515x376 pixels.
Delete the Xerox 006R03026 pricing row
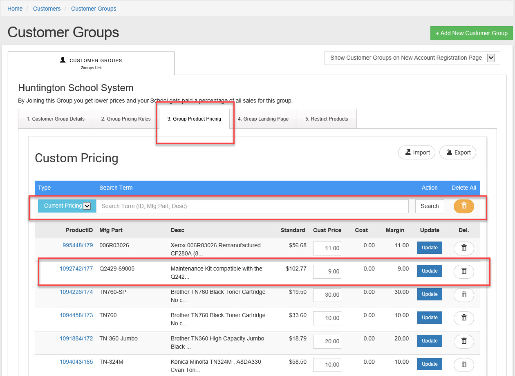[x=463, y=248]
